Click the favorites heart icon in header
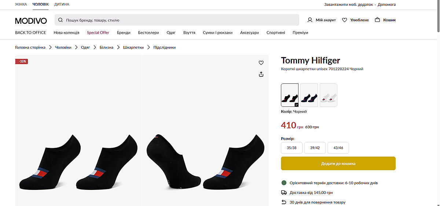The width and height of the screenshot is (440, 206). coord(344,20)
